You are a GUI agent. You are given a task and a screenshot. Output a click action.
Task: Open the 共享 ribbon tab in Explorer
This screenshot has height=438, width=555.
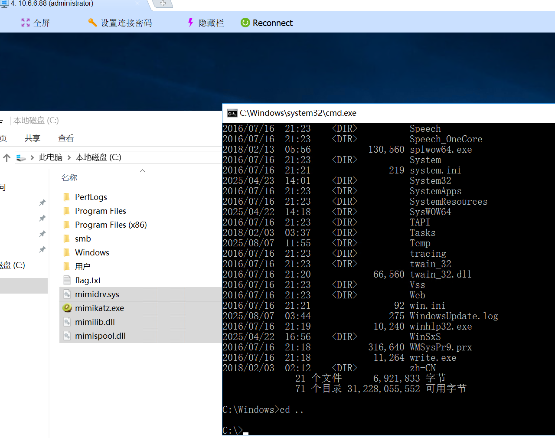coord(33,138)
